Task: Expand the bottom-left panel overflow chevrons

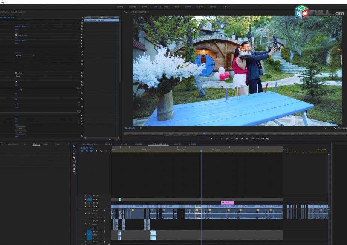Action: [69, 144]
